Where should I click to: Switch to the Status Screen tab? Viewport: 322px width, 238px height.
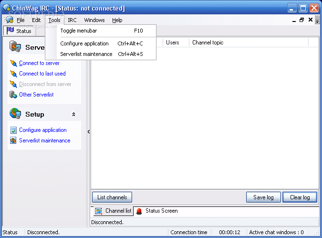click(157, 211)
